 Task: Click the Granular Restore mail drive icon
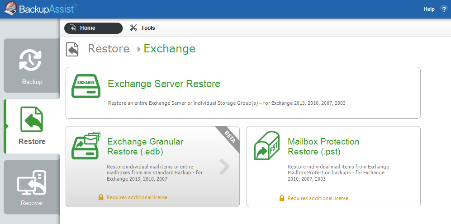pos(85,145)
